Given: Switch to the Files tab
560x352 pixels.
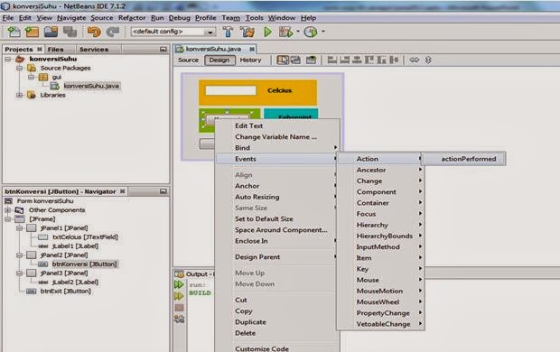Looking at the screenshot, I should tap(56, 50).
